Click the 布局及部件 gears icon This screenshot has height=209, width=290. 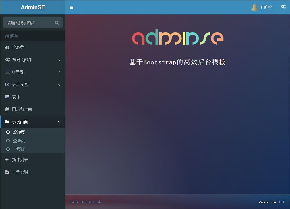pyautogui.click(x=7, y=60)
